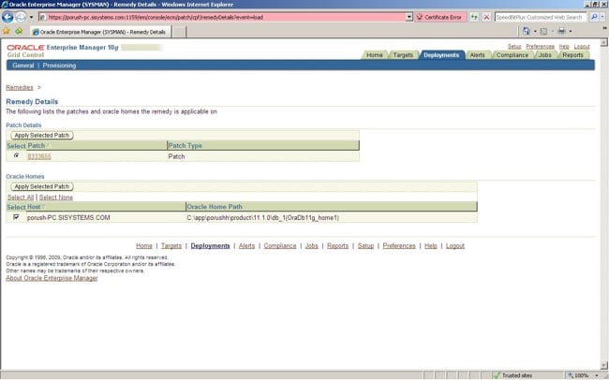Select the Remedy Details browser tab

click(100, 32)
